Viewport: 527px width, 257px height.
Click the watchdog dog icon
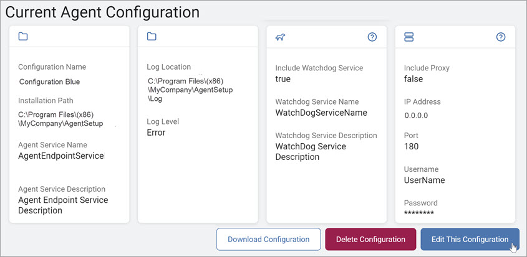(x=280, y=37)
